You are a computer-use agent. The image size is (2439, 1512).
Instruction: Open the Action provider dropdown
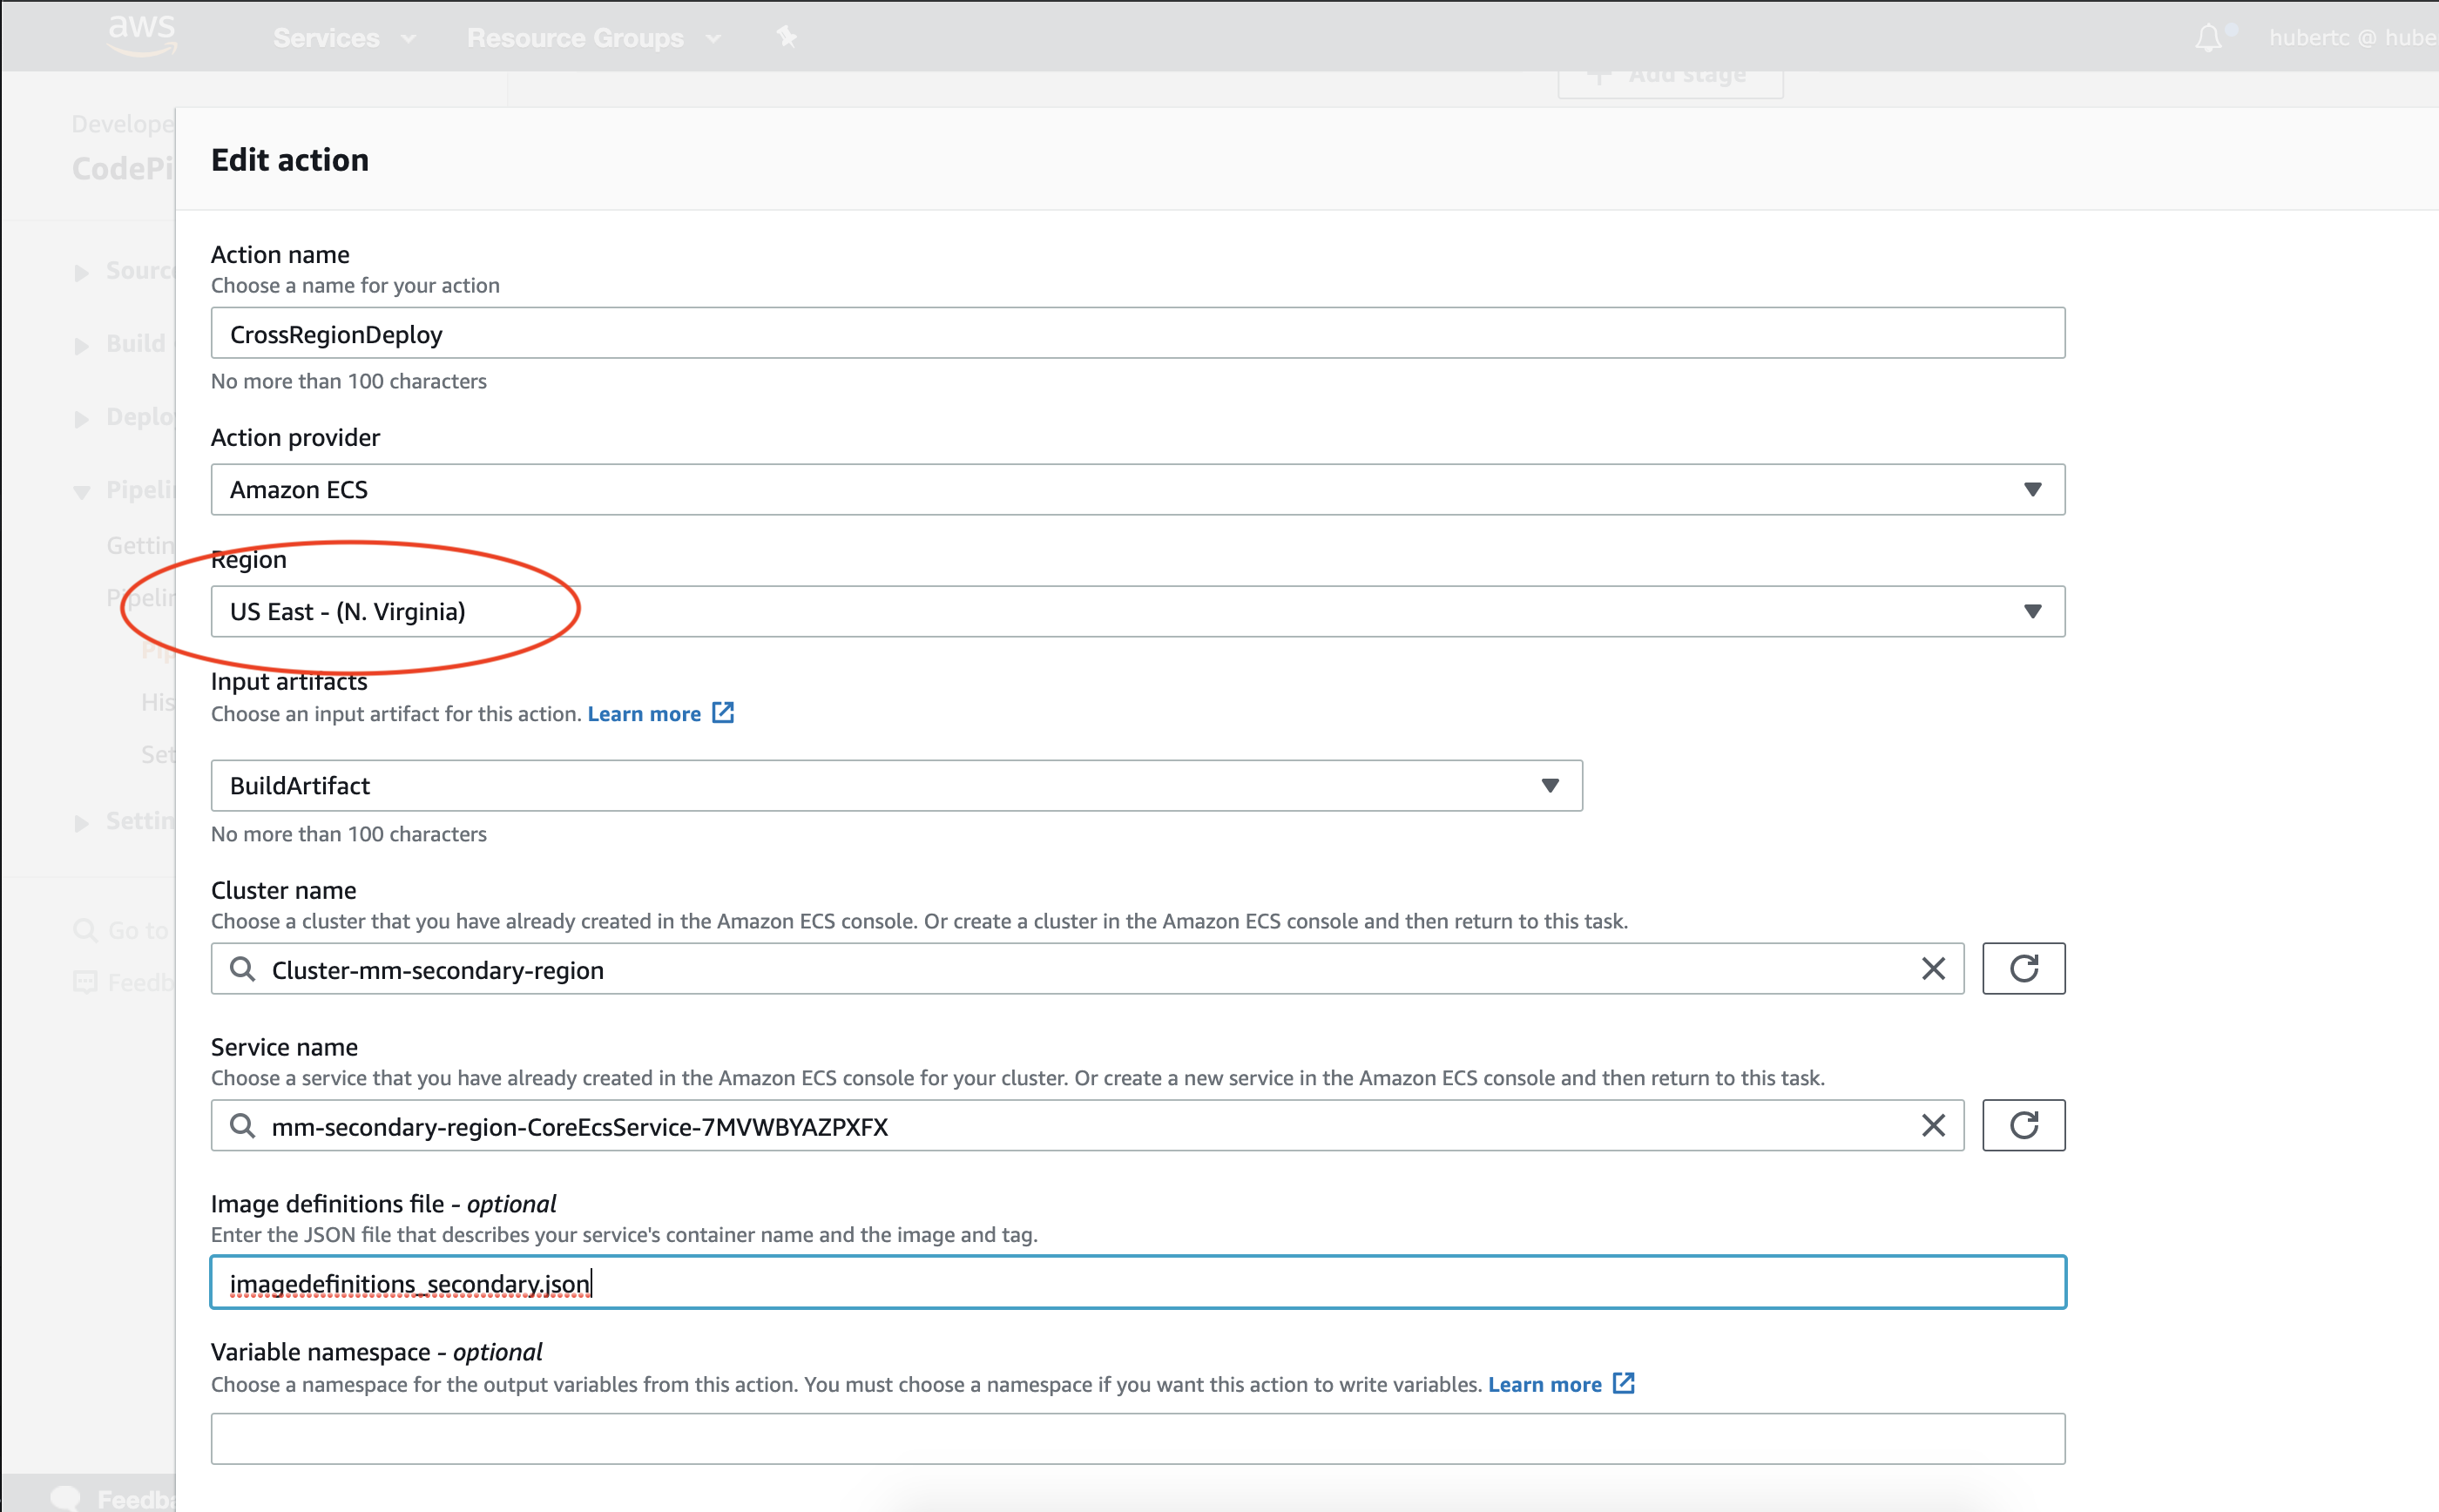tap(1137, 489)
